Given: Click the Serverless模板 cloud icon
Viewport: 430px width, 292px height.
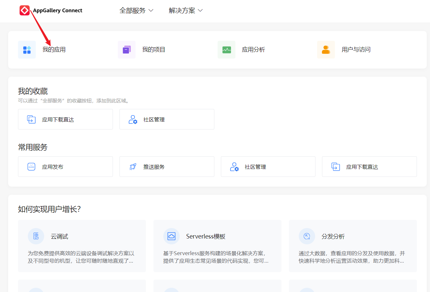Looking at the screenshot, I should (171, 236).
